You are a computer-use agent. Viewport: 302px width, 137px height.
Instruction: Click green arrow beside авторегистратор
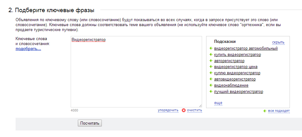(x=211, y=61)
